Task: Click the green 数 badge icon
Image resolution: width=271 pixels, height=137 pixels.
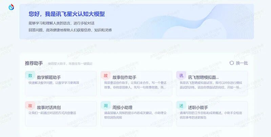Action: point(30,76)
